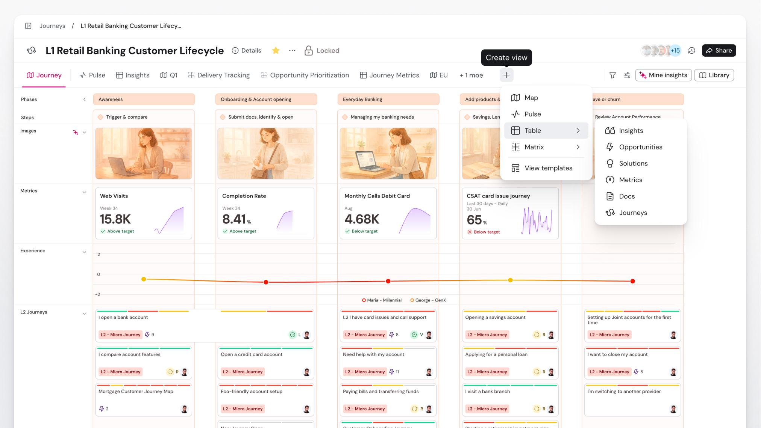Select the Onboarding & Account opening phase
Image resolution: width=761 pixels, height=428 pixels.
266,99
